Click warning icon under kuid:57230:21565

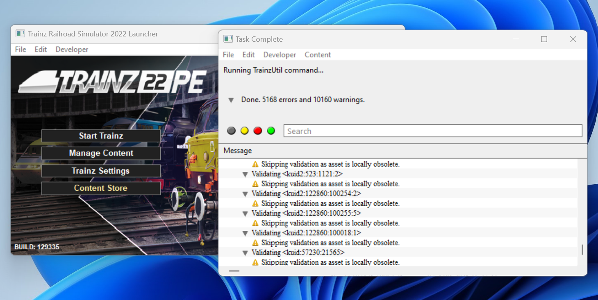click(x=255, y=262)
